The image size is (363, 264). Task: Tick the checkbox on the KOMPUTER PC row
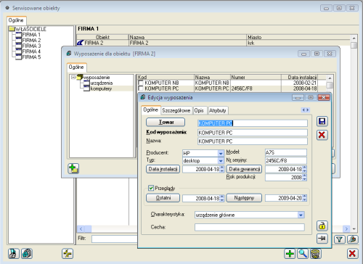(141, 88)
